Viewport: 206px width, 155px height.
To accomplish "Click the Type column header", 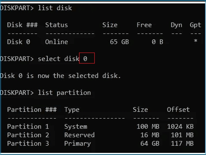I will [72, 110].
